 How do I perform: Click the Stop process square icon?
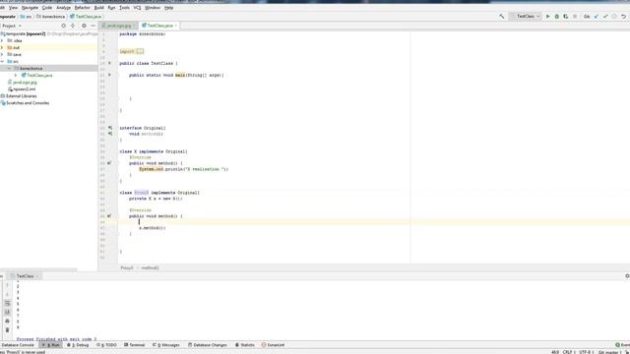575,17
